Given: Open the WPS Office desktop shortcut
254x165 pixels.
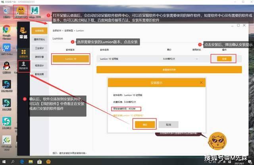Looking at the screenshot, I should [x=6, y=49].
